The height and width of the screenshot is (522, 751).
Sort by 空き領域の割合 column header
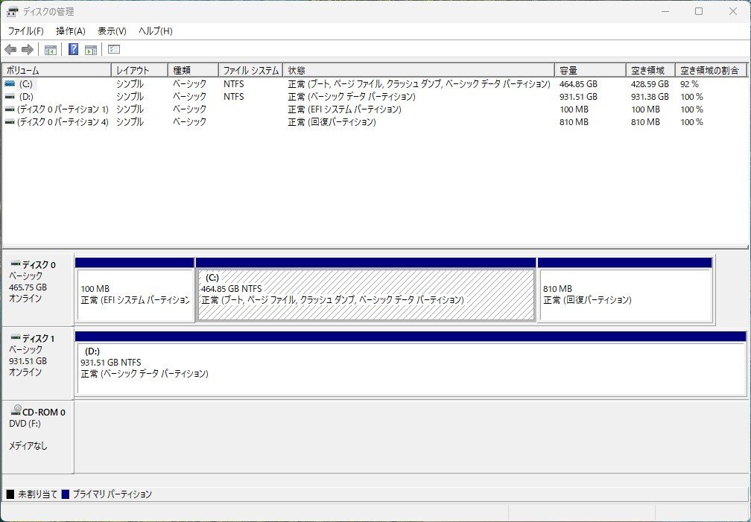[x=711, y=71]
